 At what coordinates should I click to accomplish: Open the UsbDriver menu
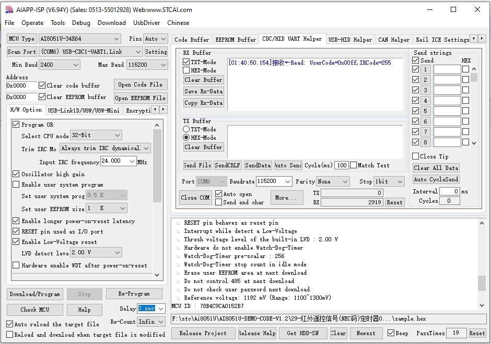(x=146, y=23)
